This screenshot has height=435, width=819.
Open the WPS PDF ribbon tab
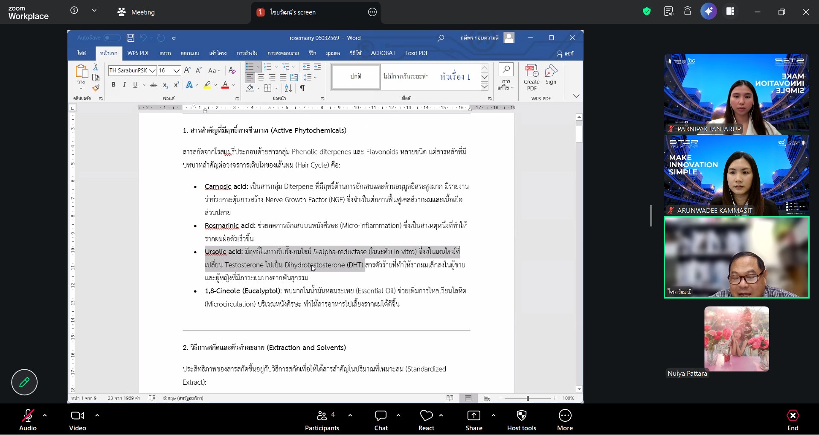pos(138,53)
